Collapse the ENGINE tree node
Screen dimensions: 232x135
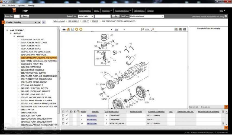[x=14, y=36]
